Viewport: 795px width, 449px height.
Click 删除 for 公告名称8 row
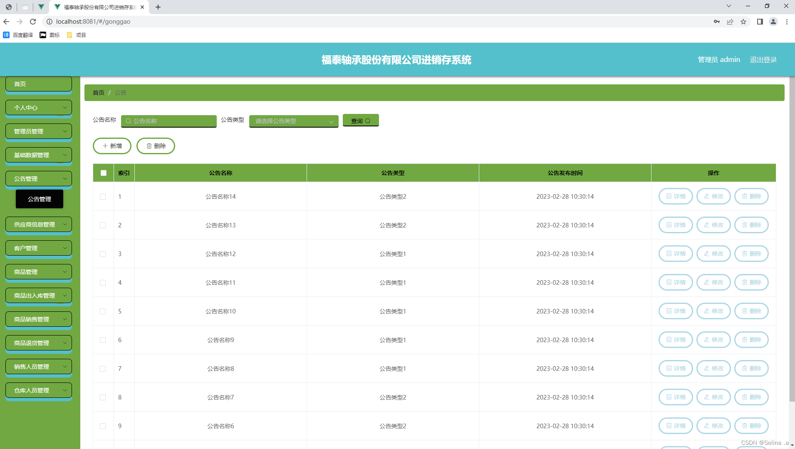click(x=751, y=368)
